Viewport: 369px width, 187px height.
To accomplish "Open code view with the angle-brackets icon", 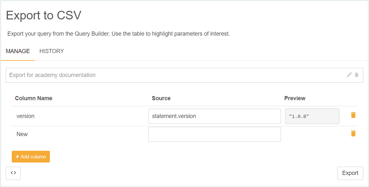I will [x=13, y=173].
